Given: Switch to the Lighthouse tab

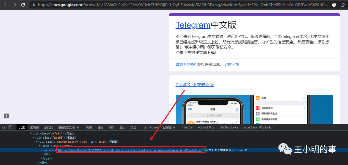Looking at the screenshot, I should (151, 127).
